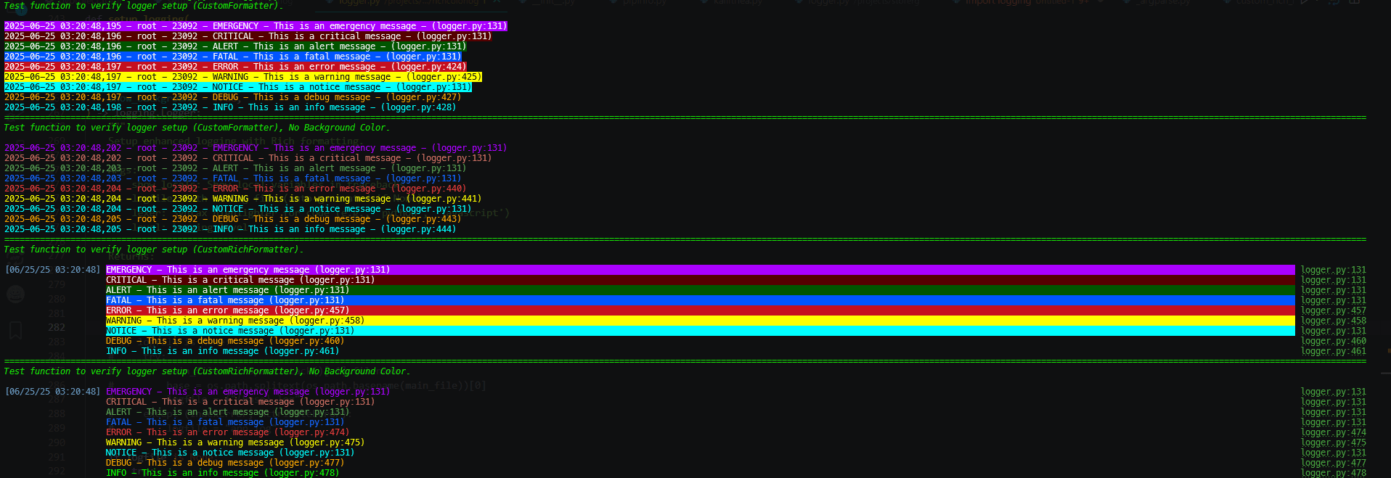Viewport: 1391px width, 478px height.
Task: Click INFO line ending (logger.py:444)
Action: 230,229
